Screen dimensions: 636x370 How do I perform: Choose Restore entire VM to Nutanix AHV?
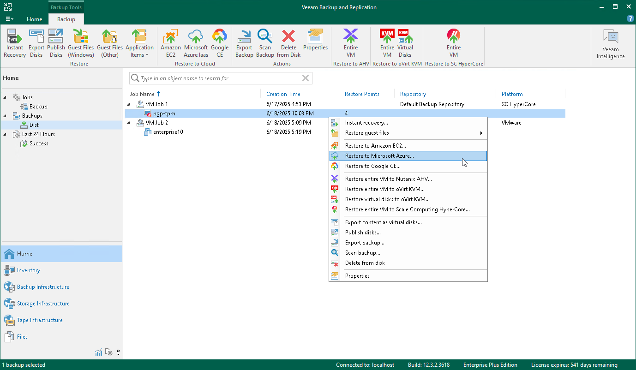pos(408,179)
